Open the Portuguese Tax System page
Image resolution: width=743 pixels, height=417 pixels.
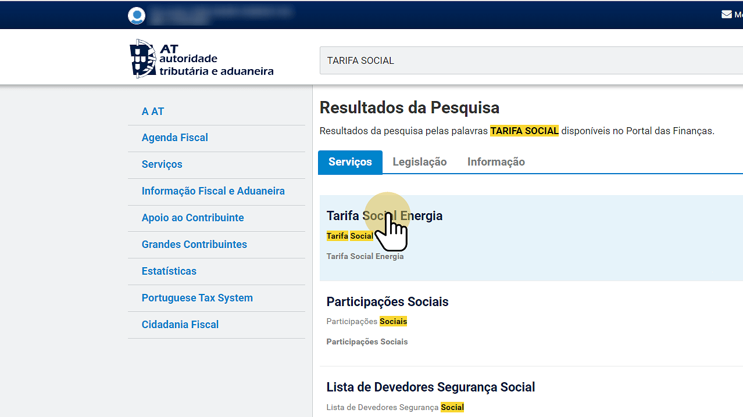coord(197,298)
